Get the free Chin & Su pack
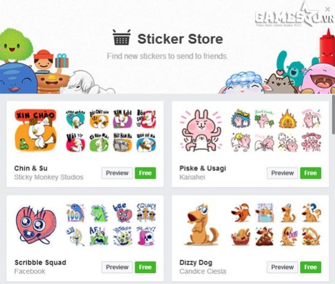The height and width of the screenshot is (284, 335). tap(145, 173)
